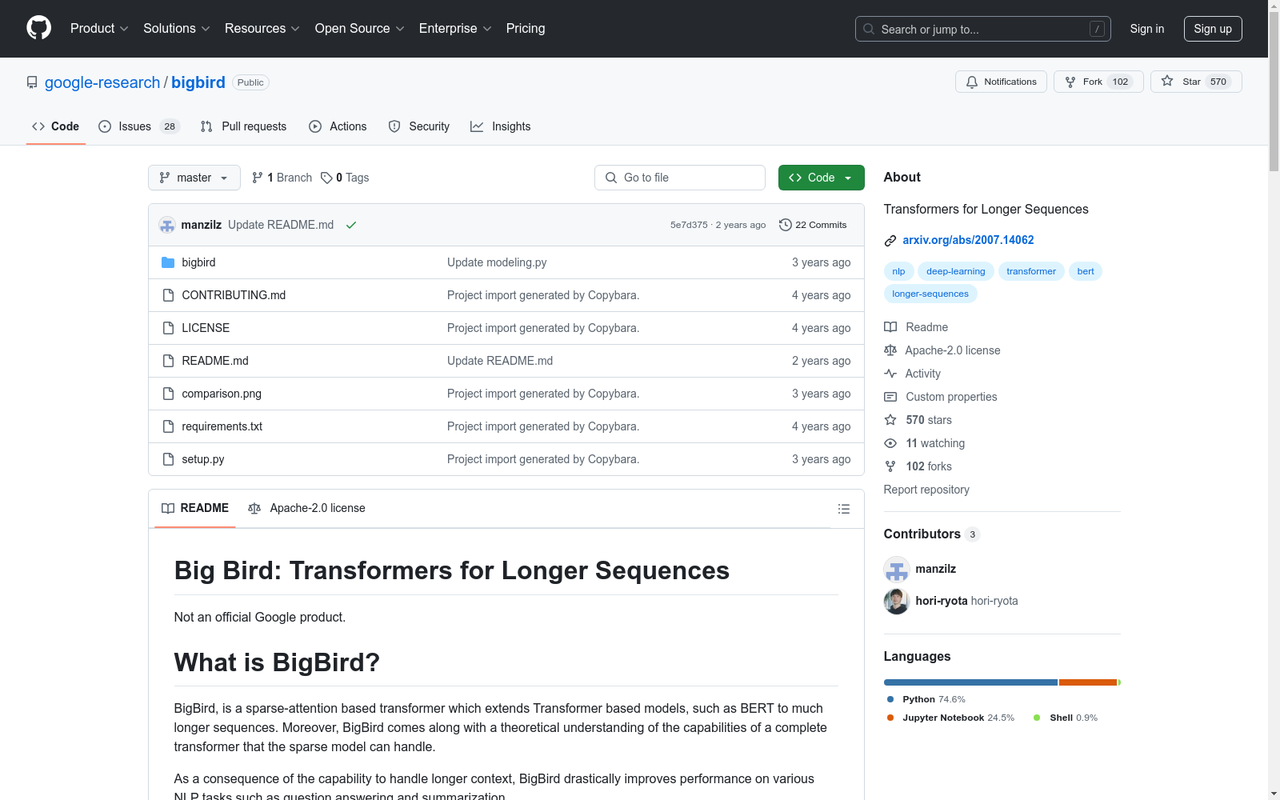
Task: Click the Python 74.6% language entry
Action: coord(926,699)
